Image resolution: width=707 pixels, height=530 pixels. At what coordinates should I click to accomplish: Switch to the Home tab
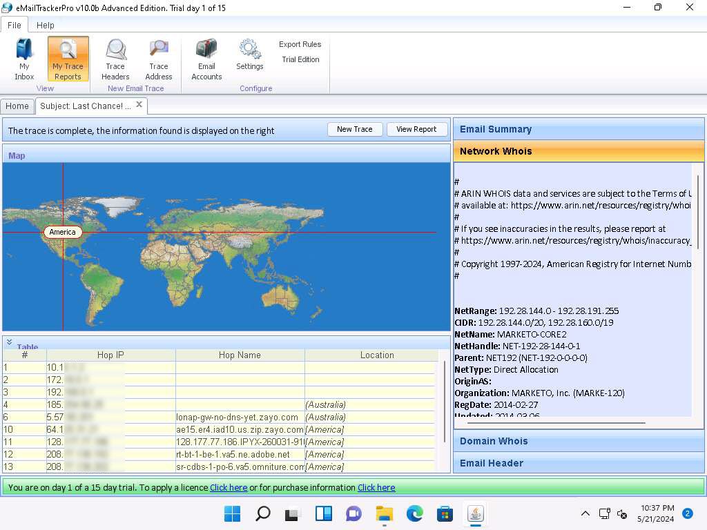[x=17, y=106]
